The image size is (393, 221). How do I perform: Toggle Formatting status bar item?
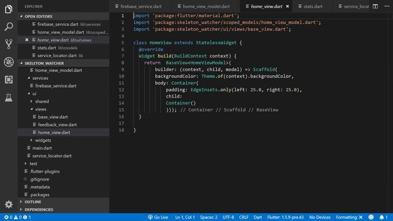click(349, 217)
